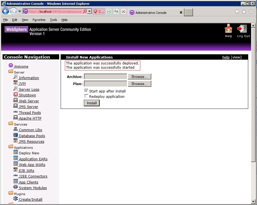Click the Install button
The height and width of the screenshot is (205, 257).
92,103
